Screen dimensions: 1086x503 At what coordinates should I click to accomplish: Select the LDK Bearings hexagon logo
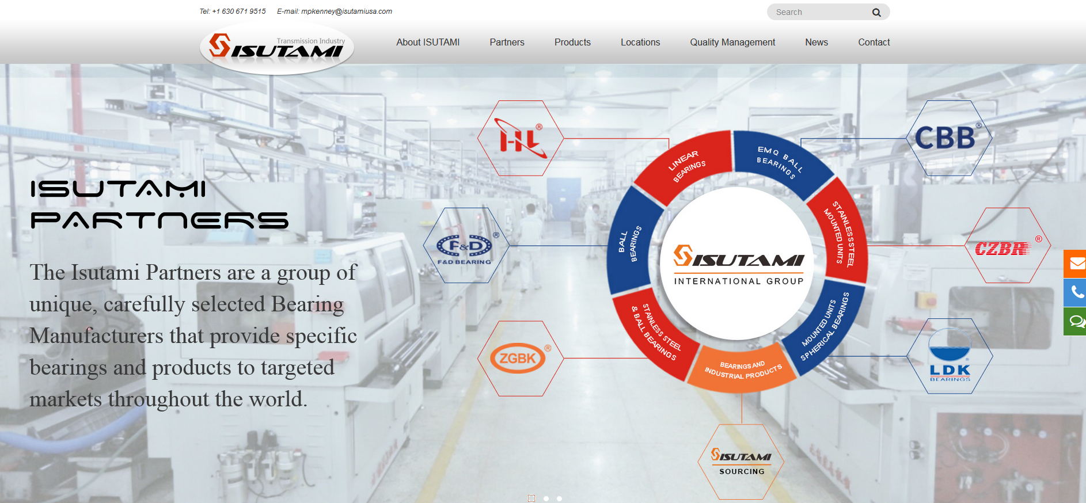pos(950,356)
